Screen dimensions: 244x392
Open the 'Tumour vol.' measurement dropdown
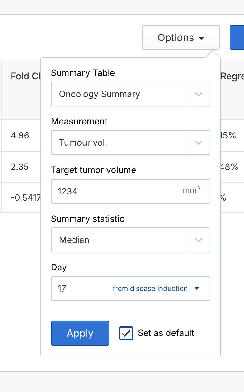[x=119, y=143]
